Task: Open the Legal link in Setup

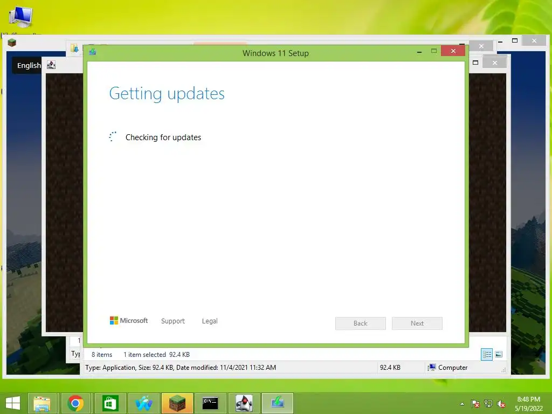Action: 210,321
